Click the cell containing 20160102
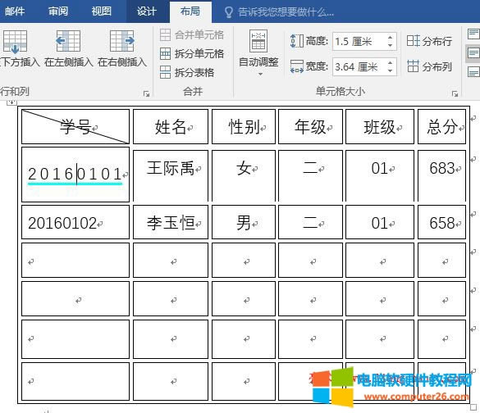This screenshot has width=480, height=413. pyautogui.click(x=75, y=222)
